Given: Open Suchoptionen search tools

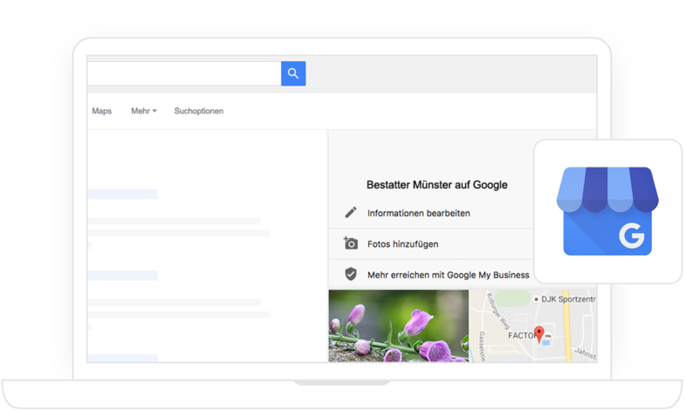Looking at the screenshot, I should 199,111.
